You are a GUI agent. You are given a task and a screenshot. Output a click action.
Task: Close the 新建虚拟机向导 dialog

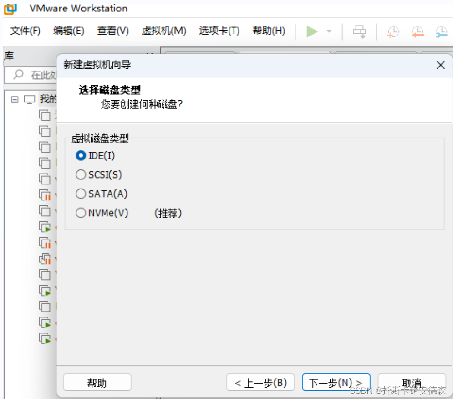click(440, 65)
